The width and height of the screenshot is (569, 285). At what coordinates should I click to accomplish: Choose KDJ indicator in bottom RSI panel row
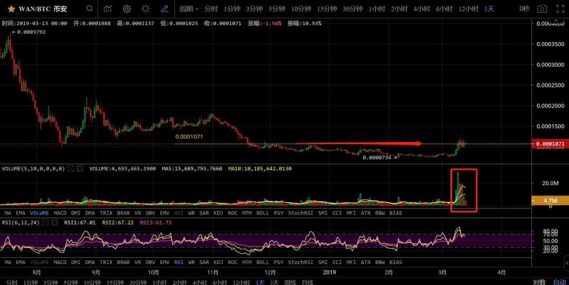218,262
